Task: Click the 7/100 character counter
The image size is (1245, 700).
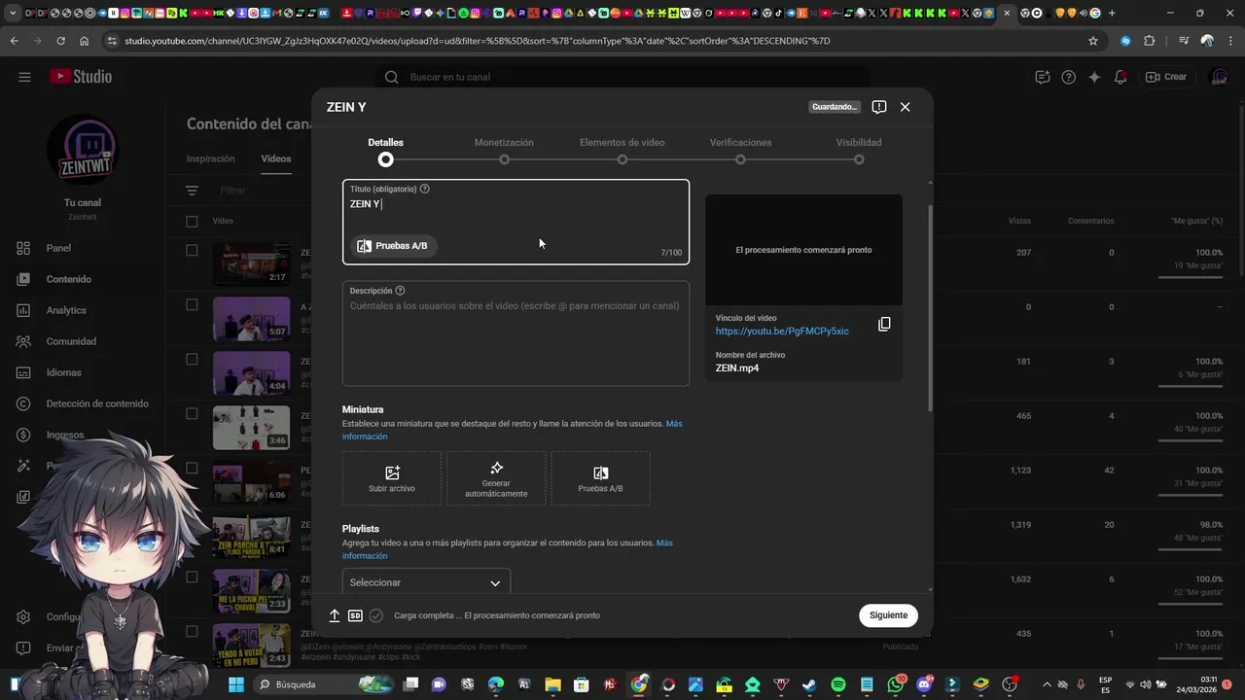Action: (672, 253)
